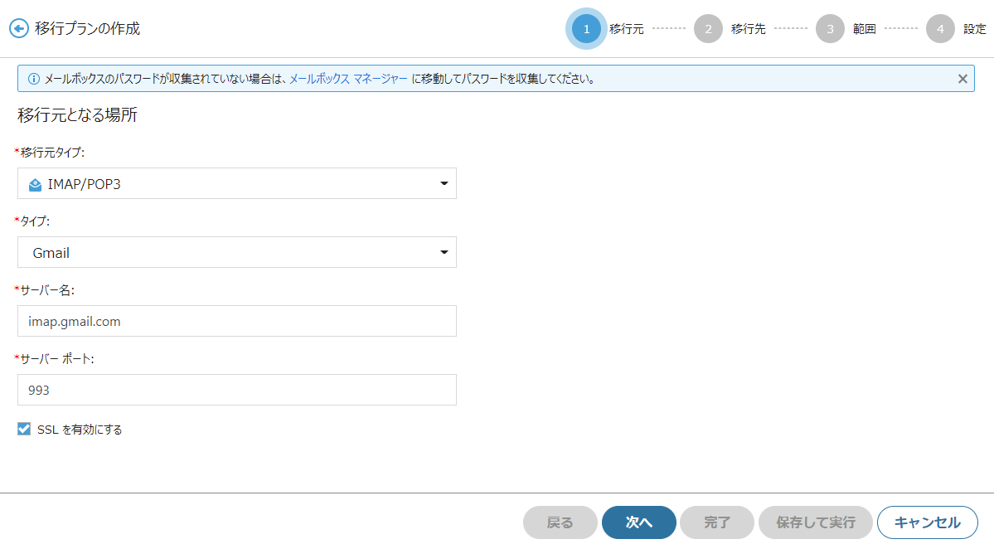Viewport: 994px width, 549px height.
Task: Click the 移行元タイプ field label
Action: (x=50, y=152)
